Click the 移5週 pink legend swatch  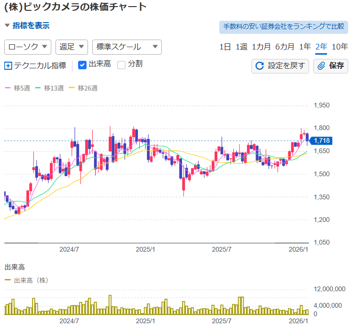point(8,88)
